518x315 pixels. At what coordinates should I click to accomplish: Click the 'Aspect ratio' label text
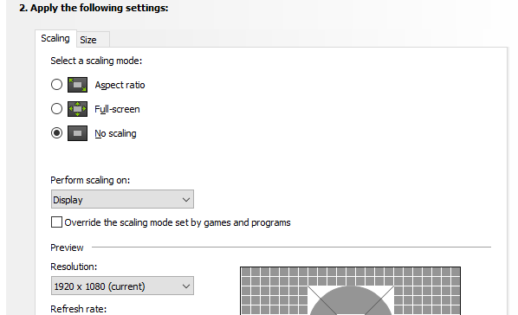120,85
